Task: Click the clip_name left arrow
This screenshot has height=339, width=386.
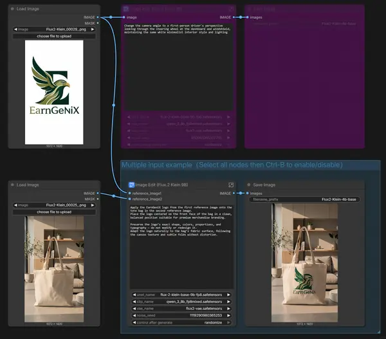Action: point(134,302)
